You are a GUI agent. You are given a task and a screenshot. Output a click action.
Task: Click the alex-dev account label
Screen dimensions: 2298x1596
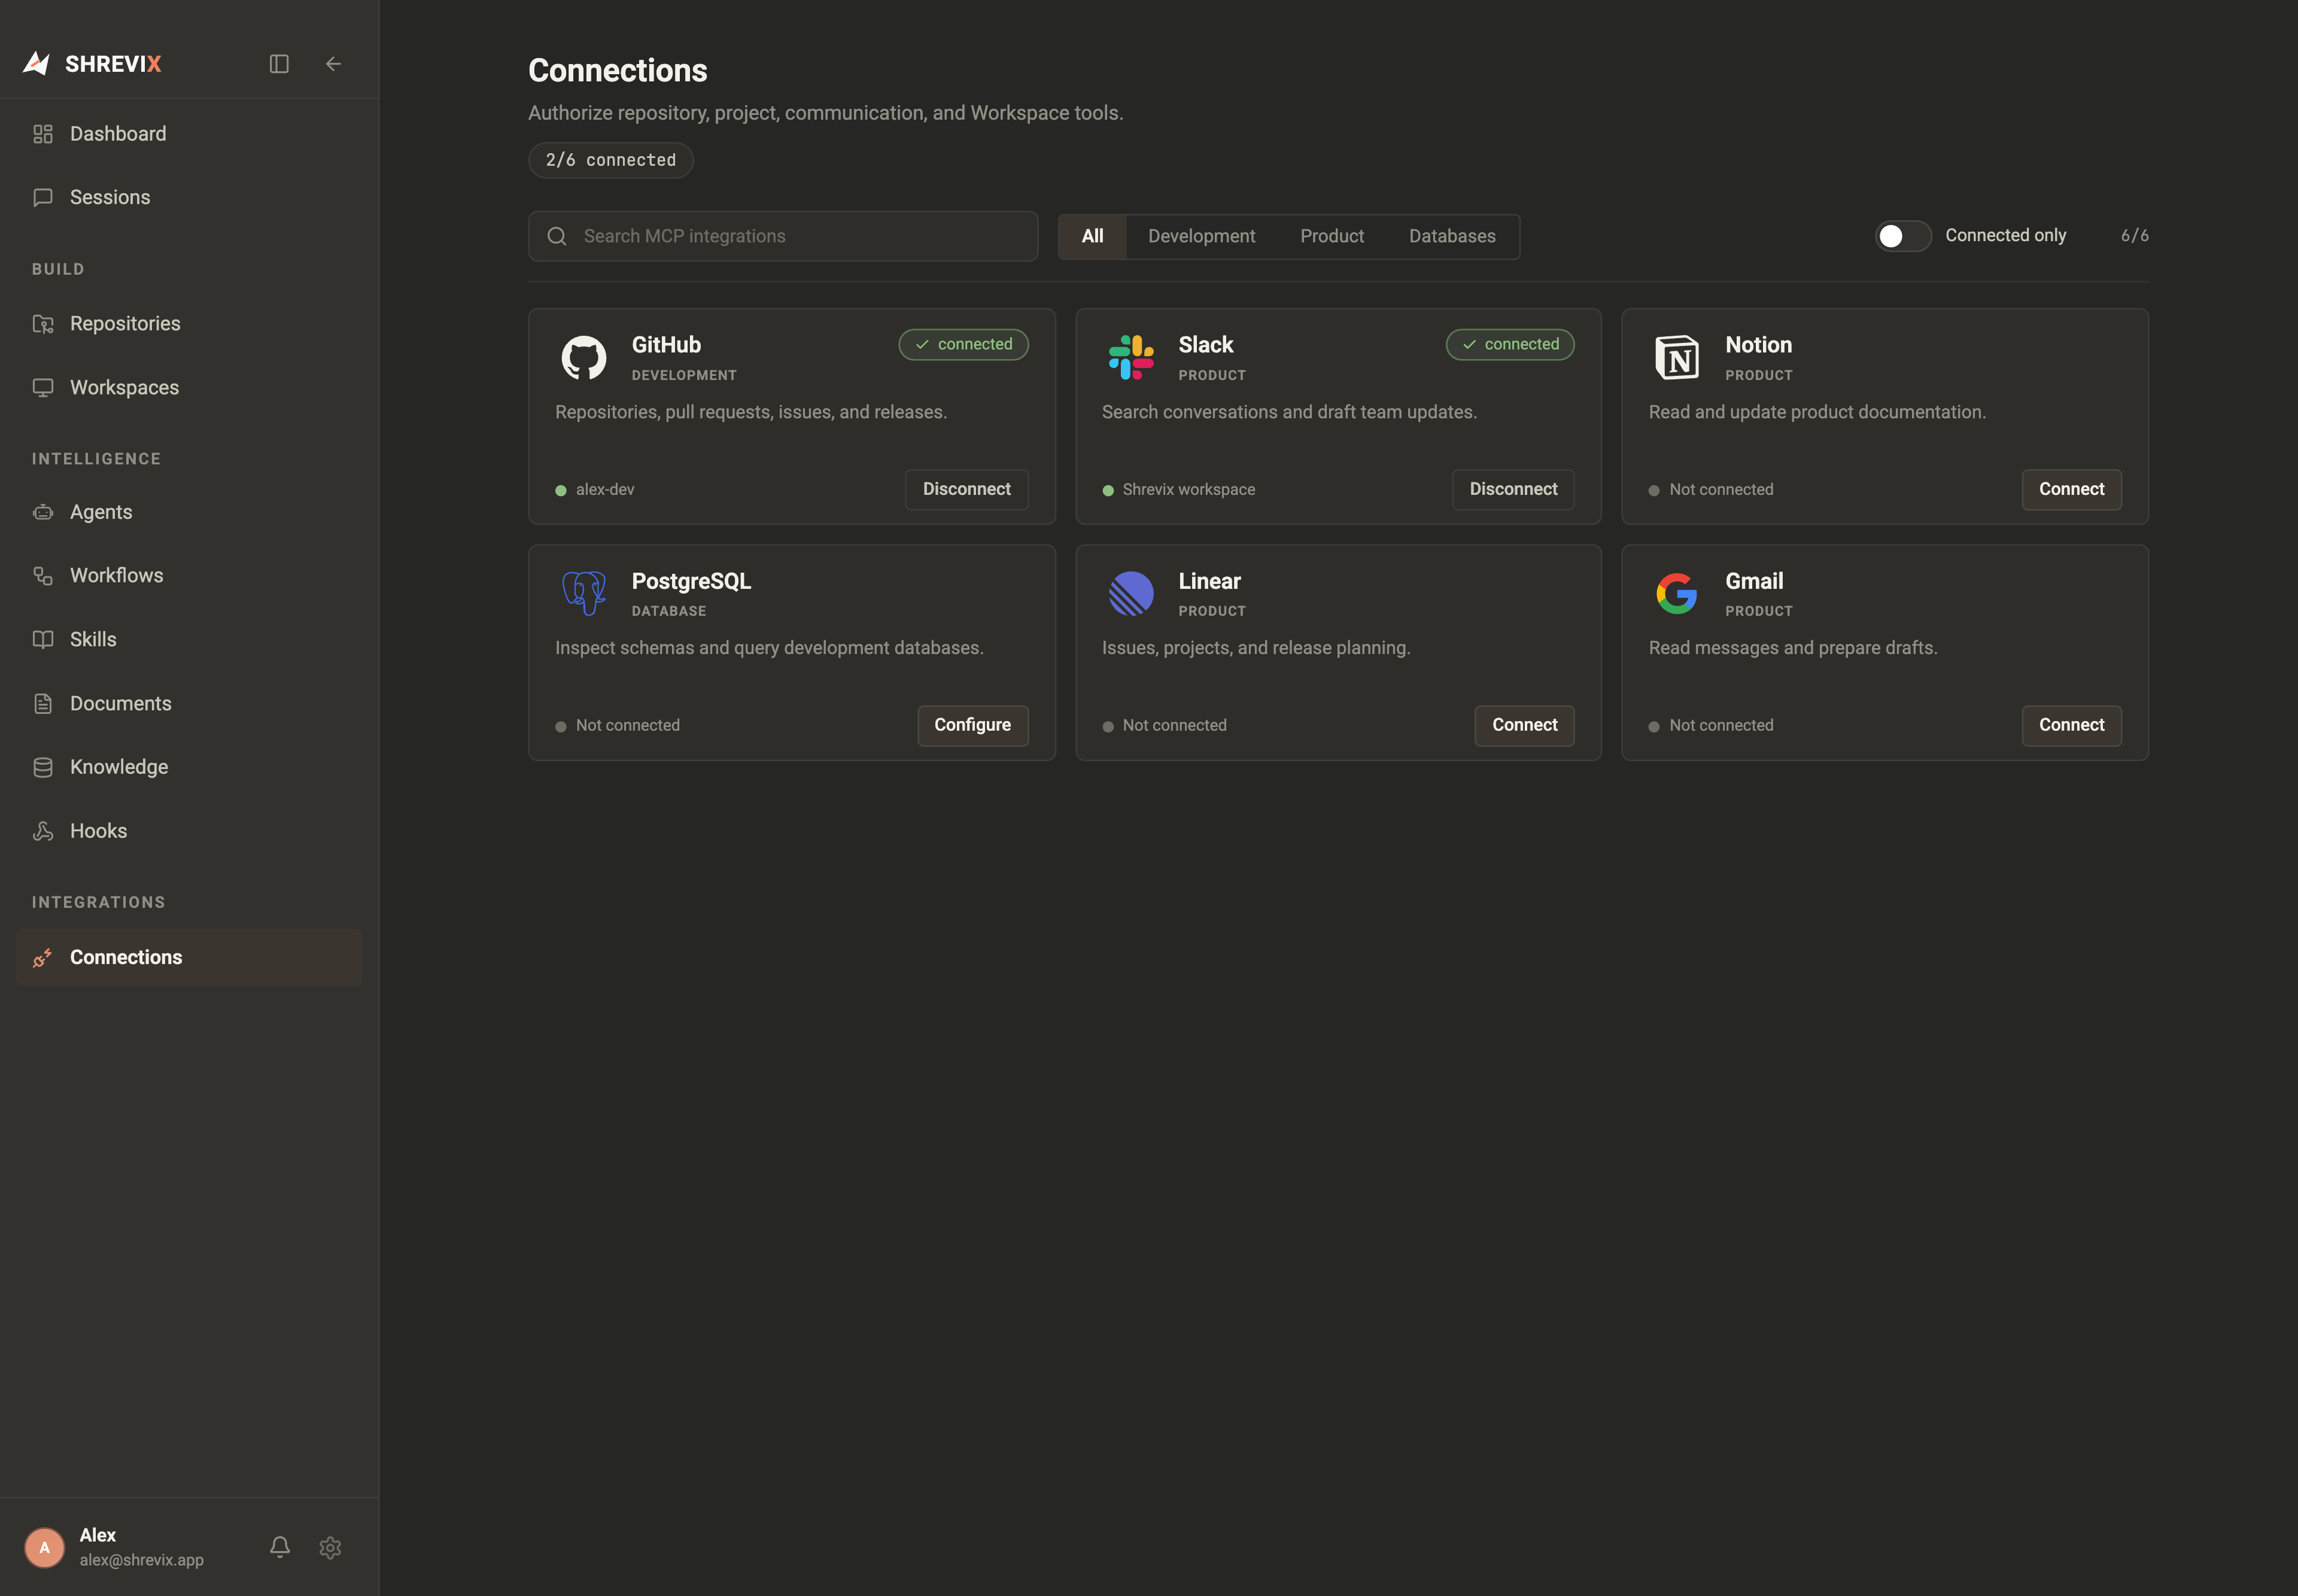605,490
